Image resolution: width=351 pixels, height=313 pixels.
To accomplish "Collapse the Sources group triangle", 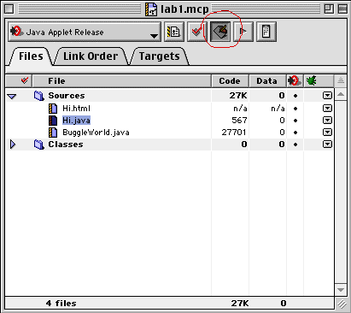I will pyautogui.click(x=12, y=97).
